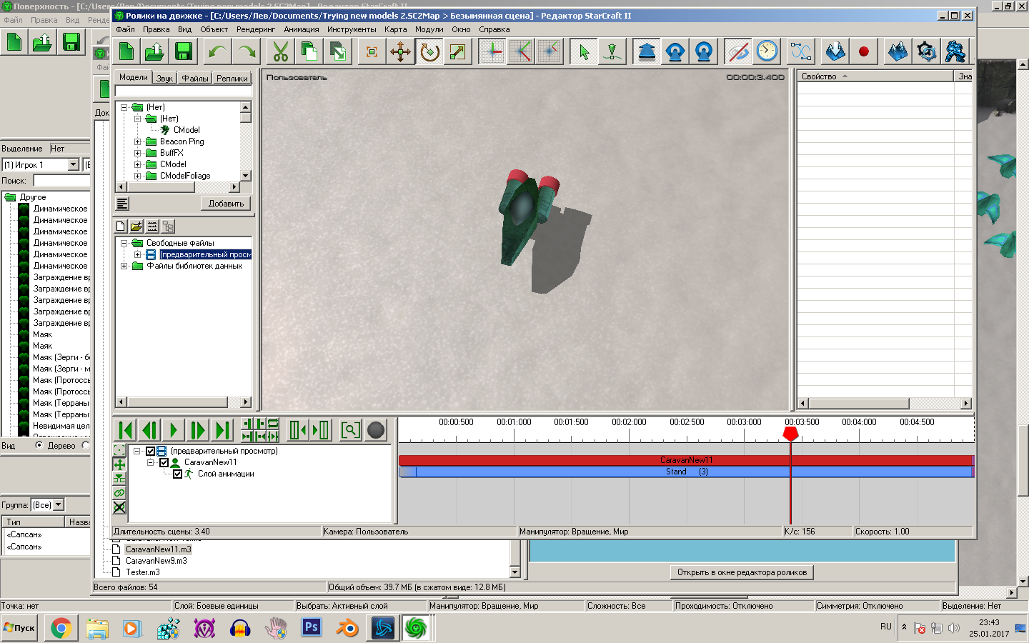Select the rotate manipulator tool
The width and height of the screenshot is (1029, 643).
click(x=429, y=51)
